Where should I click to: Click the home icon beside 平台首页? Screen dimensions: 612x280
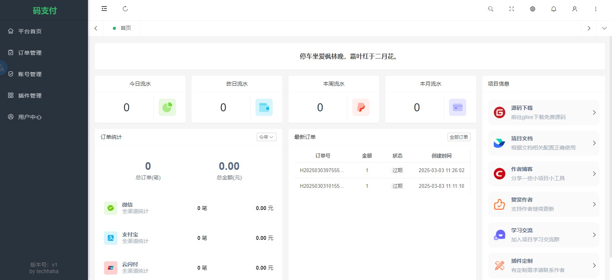pos(11,31)
